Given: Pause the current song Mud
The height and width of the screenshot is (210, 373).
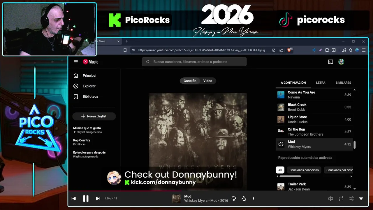Looking at the screenshot, I should point(86,199).
